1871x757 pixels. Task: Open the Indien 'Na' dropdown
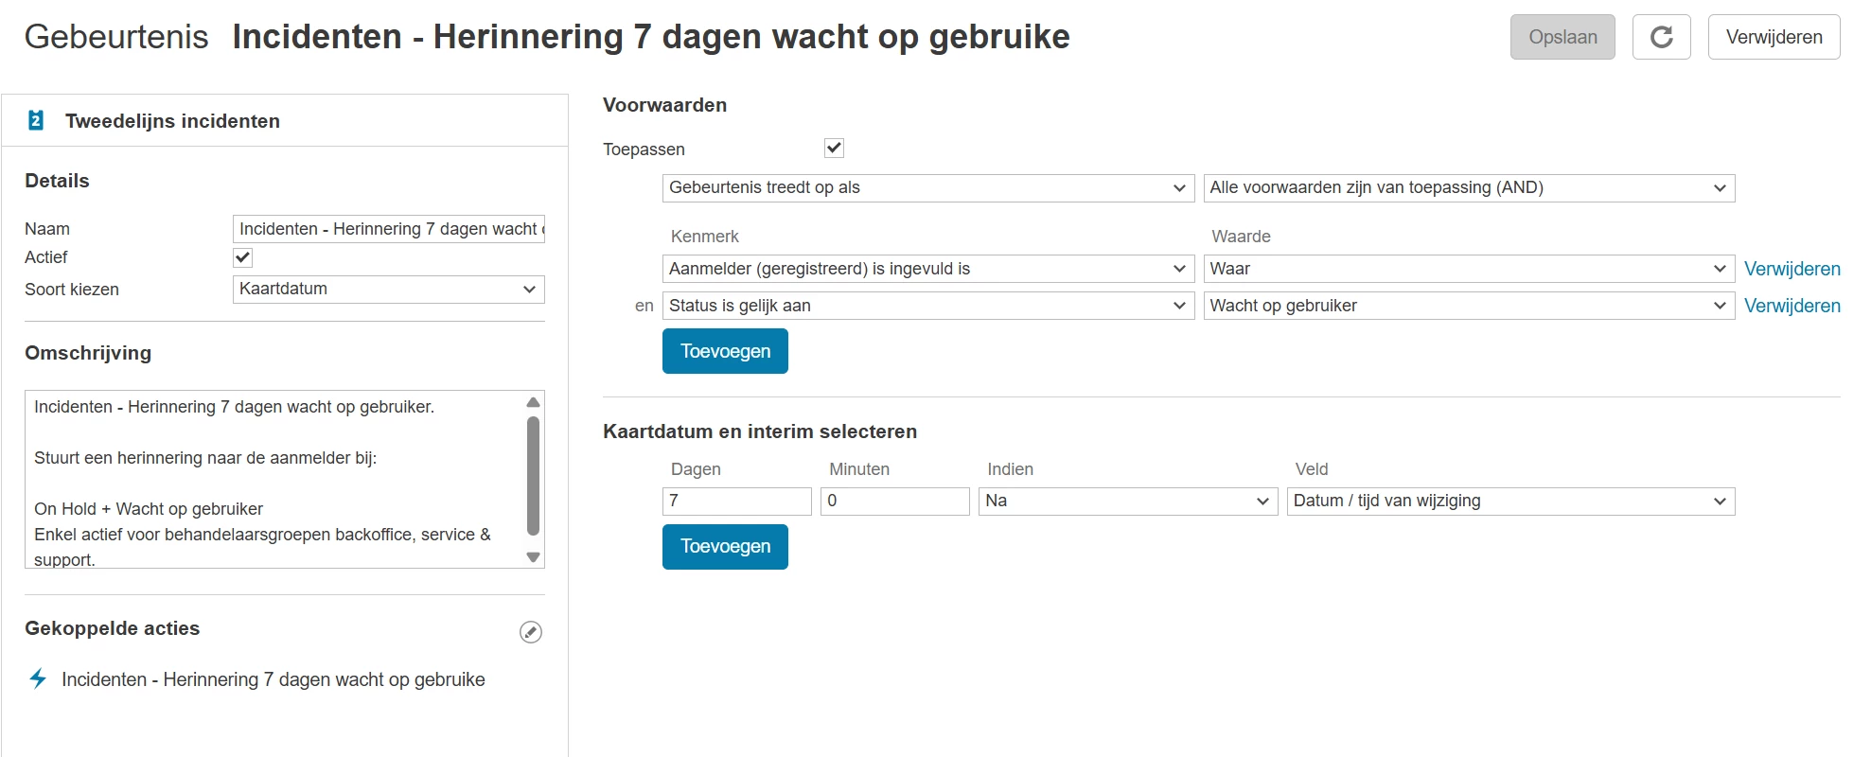(x=1128, y=502)
